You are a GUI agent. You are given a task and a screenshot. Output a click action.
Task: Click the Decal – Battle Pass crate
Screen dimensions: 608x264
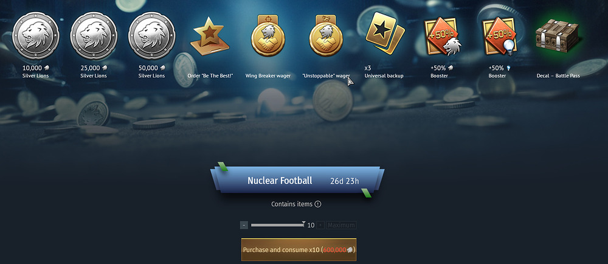tap(558, 36)
